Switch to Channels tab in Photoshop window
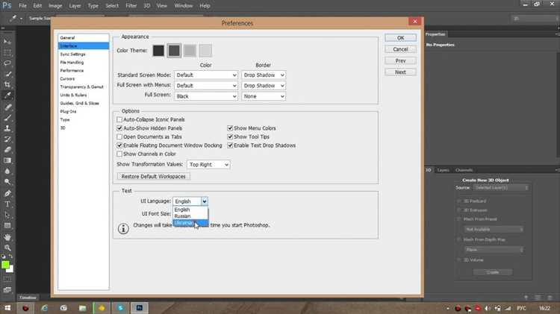 click(464, 170)
